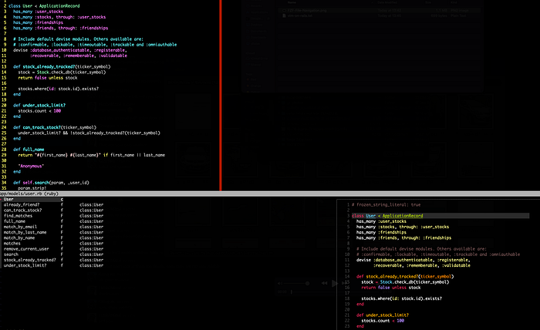
Task: Pick the full_name tag entry
Action: pos(15,221)
